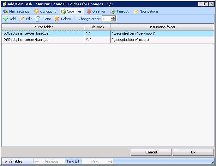Click the orange X Delete icon
Image resolution: width=216 pixels, height=166 pixels.
[57, 19]
